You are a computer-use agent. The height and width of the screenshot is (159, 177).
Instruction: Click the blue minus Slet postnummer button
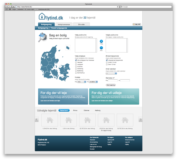[101, 48]
